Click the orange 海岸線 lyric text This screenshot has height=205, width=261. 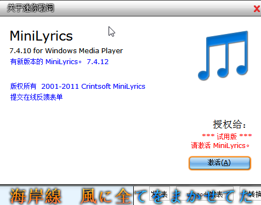click(36, 196)
